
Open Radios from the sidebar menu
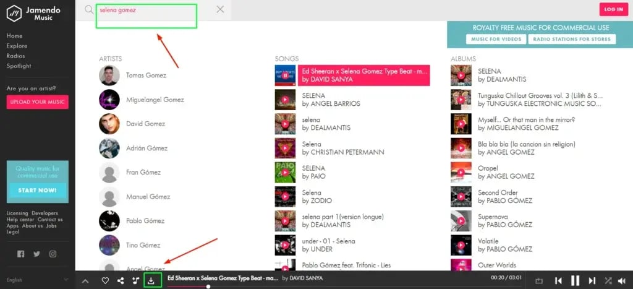tap(15, 56)
